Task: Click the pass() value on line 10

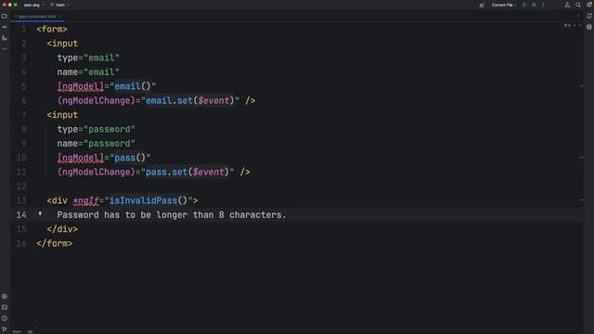Action: [x=130, y=158]
